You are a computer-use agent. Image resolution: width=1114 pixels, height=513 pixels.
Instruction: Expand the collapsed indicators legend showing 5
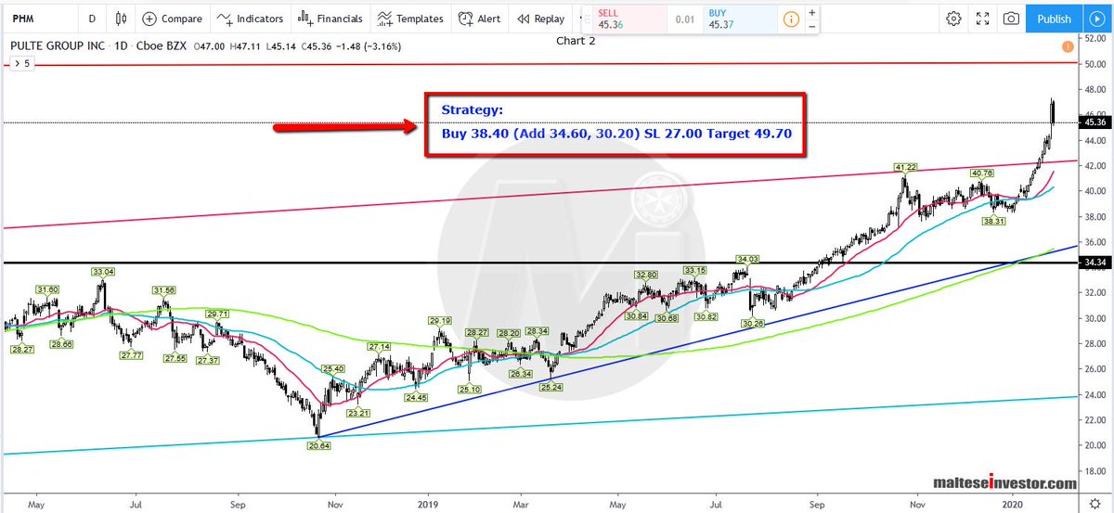pyautogui.click(x=20, y=63)
